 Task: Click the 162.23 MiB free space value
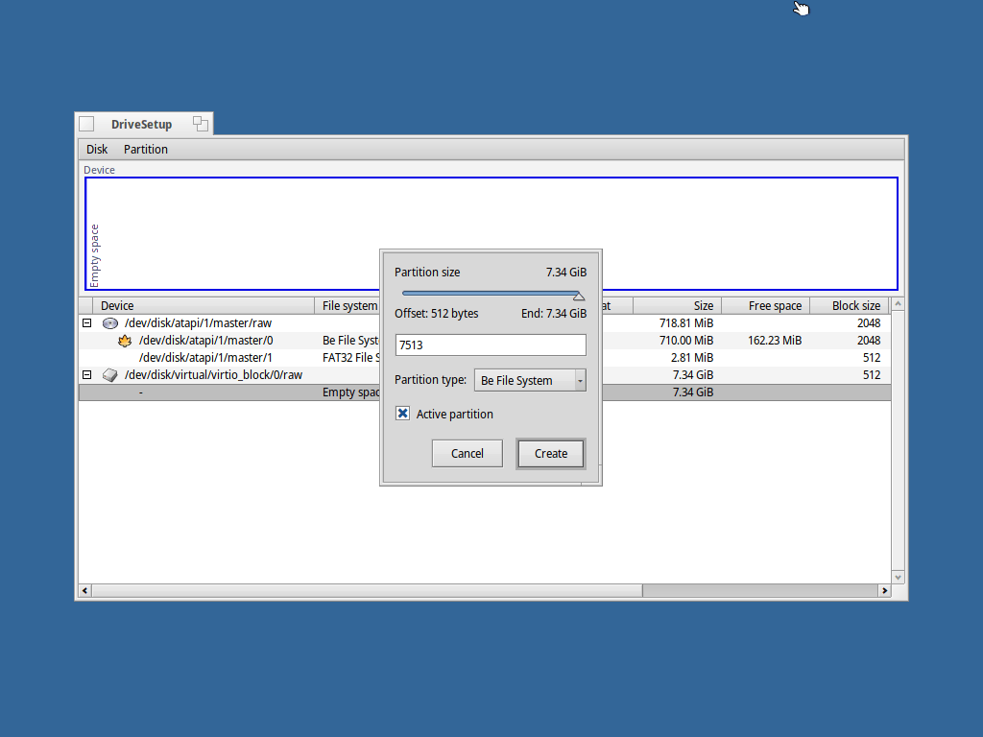(x=775, y=341)
